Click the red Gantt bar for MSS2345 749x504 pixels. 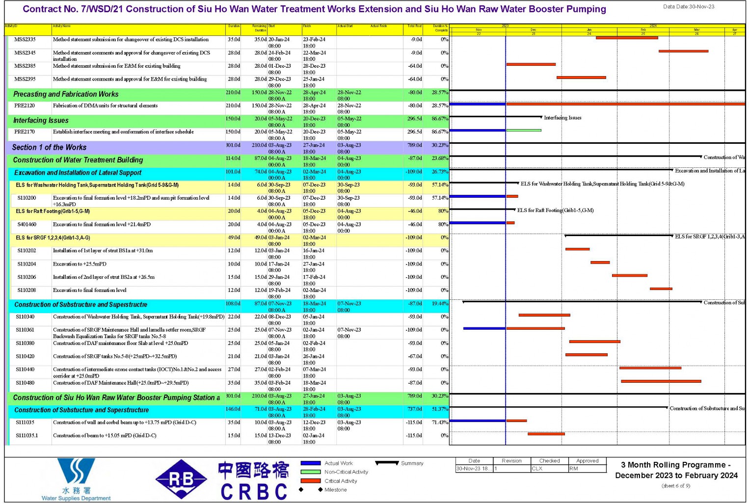[683, 51]
